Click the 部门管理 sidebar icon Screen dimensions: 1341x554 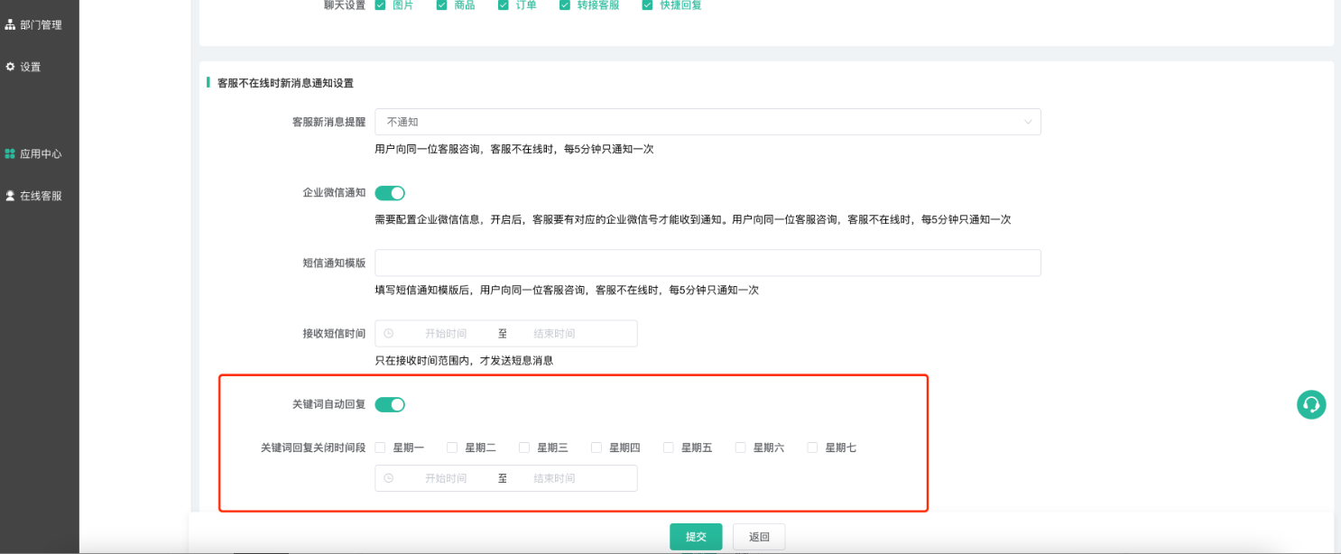[11, 25]
